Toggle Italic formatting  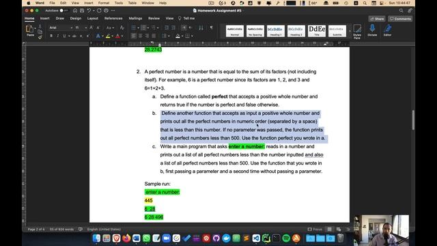(x=57, y=36)
